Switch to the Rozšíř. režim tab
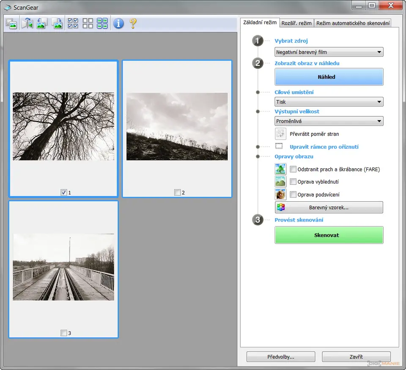Screen dimensions: 406x370 [296, 23]
